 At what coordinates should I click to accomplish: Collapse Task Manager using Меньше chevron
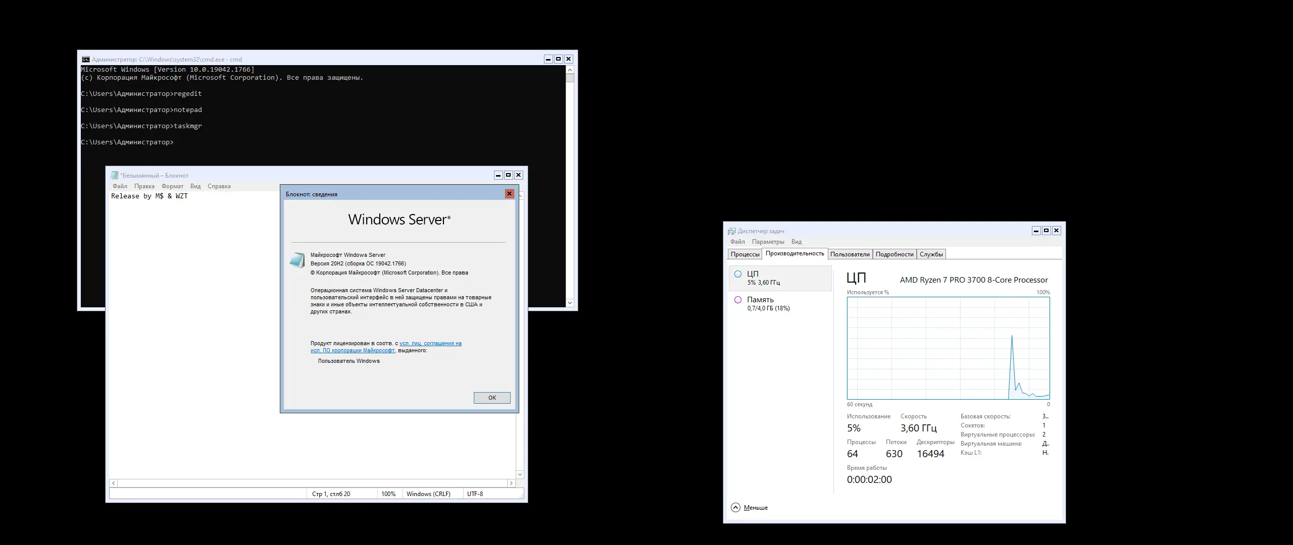pos(735,508)
